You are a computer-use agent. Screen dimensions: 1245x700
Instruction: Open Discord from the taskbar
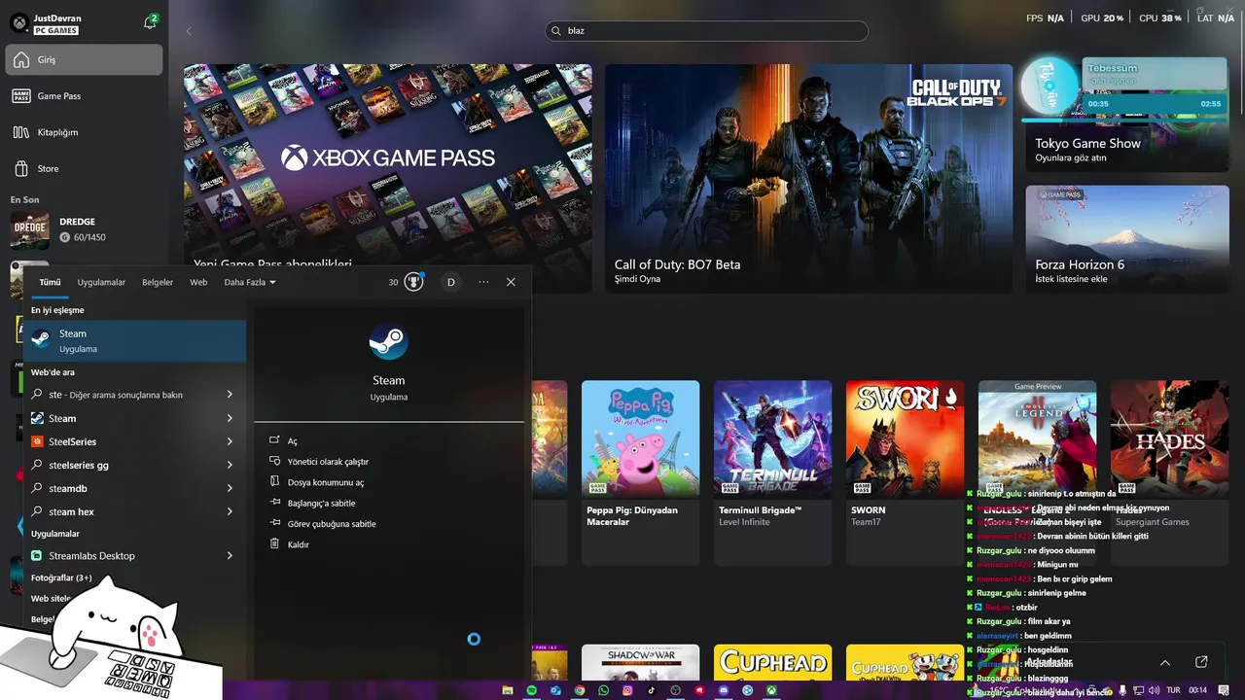pos(723,690)
